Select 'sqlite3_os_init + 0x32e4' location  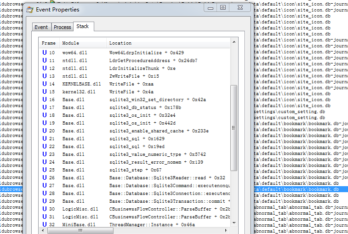pyautogui.click(x=142, y=115)
